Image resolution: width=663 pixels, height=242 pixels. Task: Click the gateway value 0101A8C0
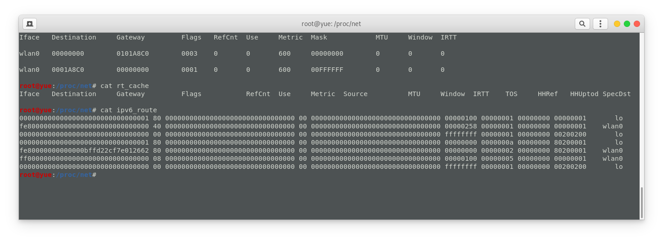[133, 53]
